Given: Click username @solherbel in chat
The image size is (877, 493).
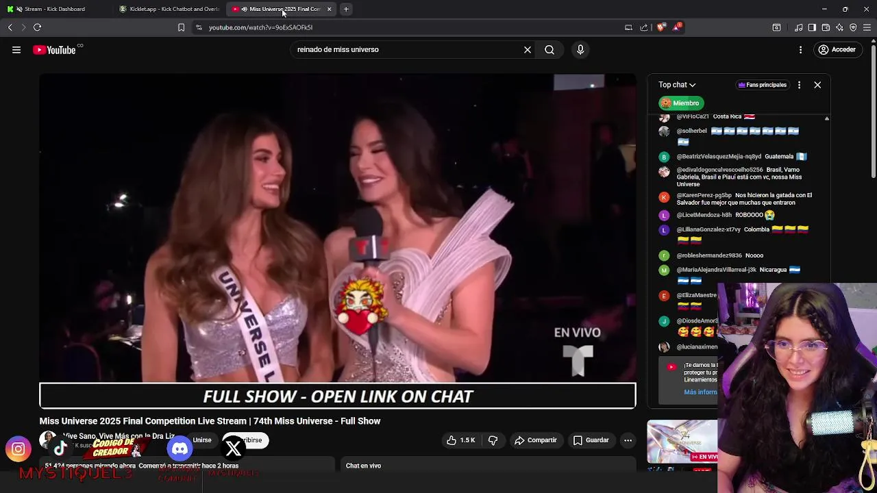Looking at the screenshot, I should (x=691, y=131).
